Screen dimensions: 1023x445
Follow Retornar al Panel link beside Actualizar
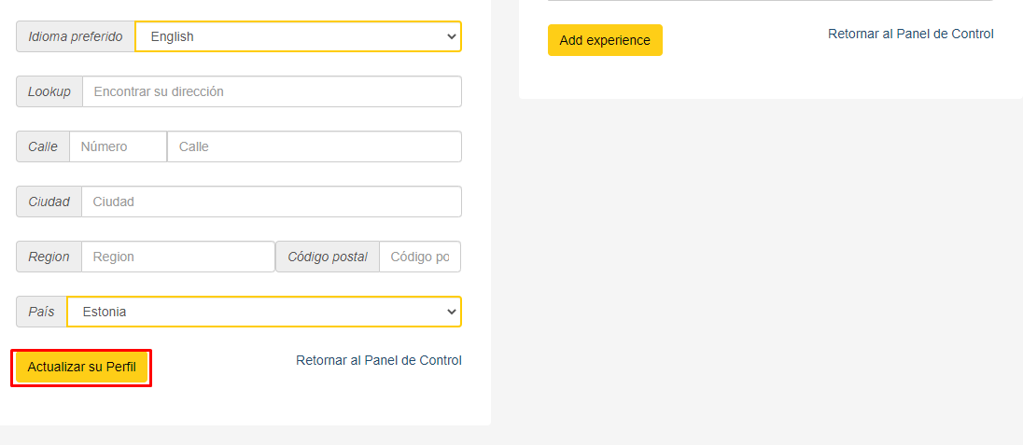pyautogui.click(x=378, y=360)
